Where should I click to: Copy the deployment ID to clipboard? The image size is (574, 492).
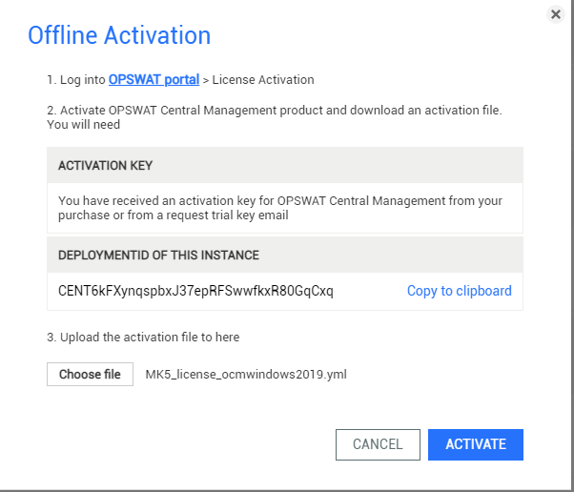click(x=459, y=291)
